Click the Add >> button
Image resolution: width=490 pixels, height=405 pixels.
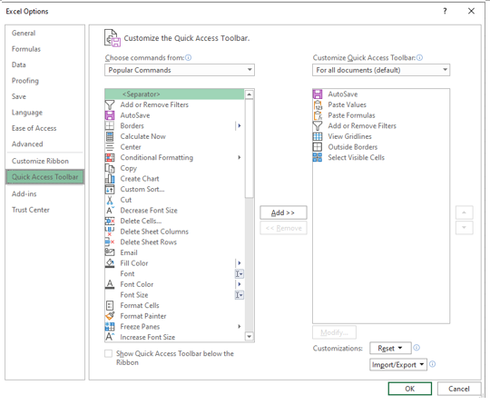click(283, 212)
